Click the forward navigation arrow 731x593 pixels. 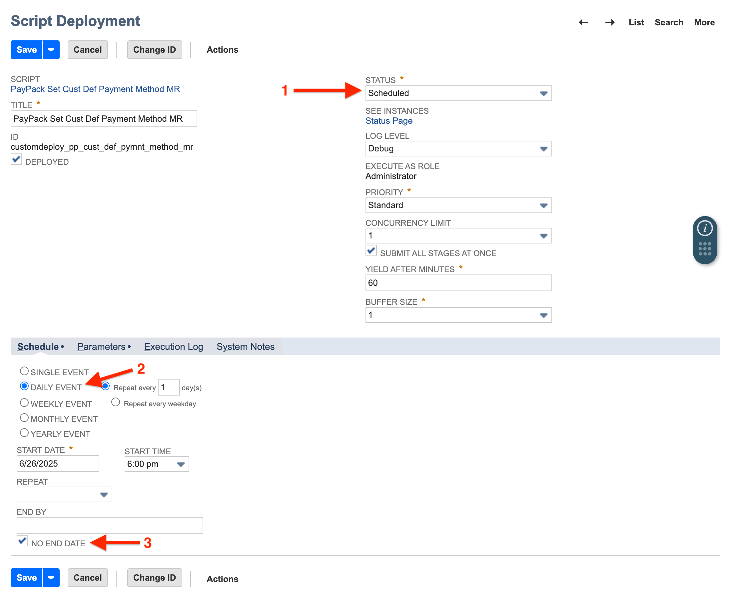coord(610,22)
